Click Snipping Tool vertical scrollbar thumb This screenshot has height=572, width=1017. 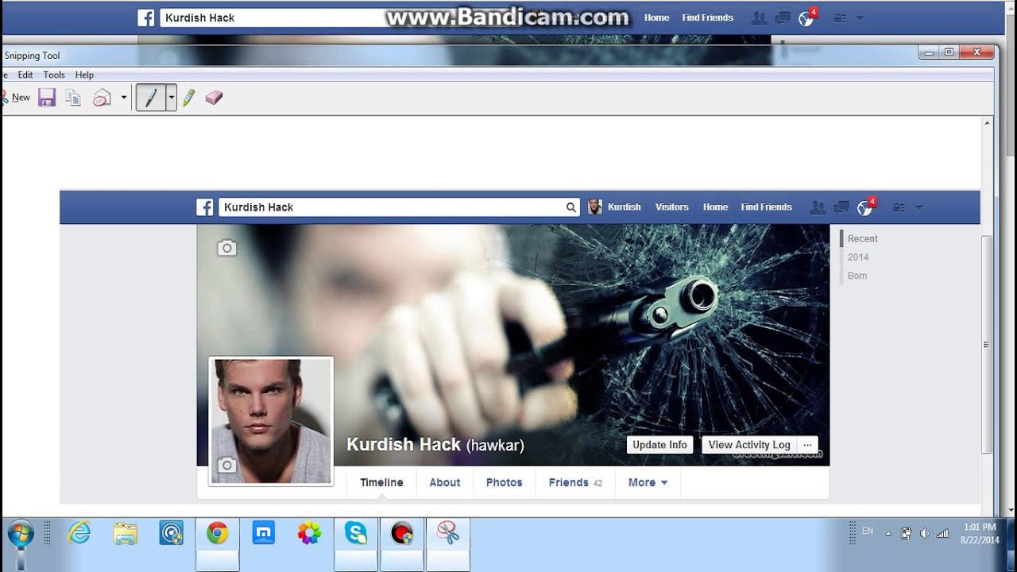[x=988, y=344]
